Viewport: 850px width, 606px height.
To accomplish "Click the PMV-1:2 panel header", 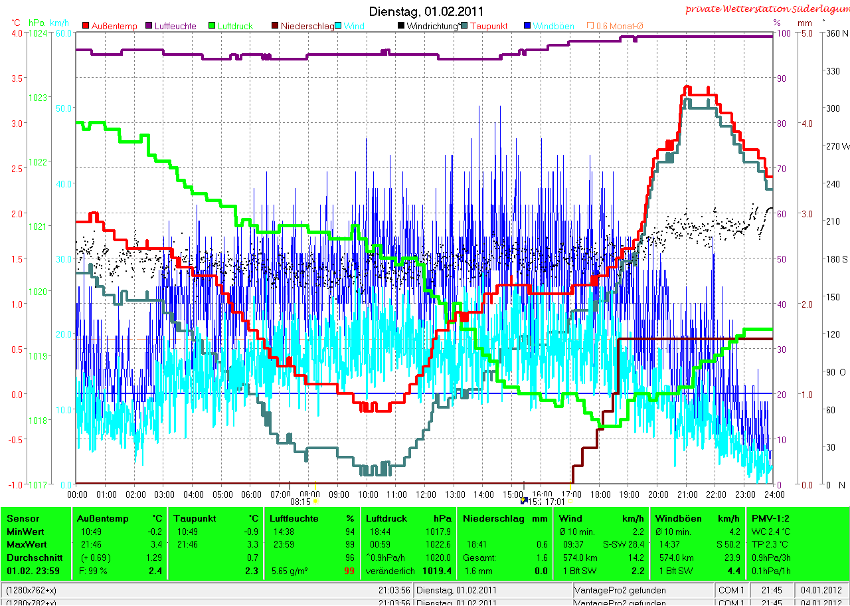I will tap(770, 518).
